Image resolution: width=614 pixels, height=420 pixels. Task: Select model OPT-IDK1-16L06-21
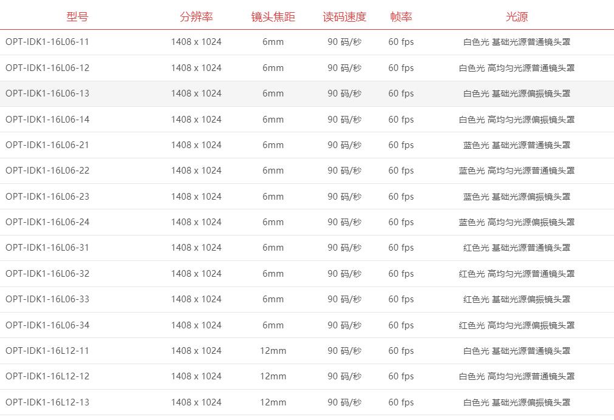tap(47, 145)
